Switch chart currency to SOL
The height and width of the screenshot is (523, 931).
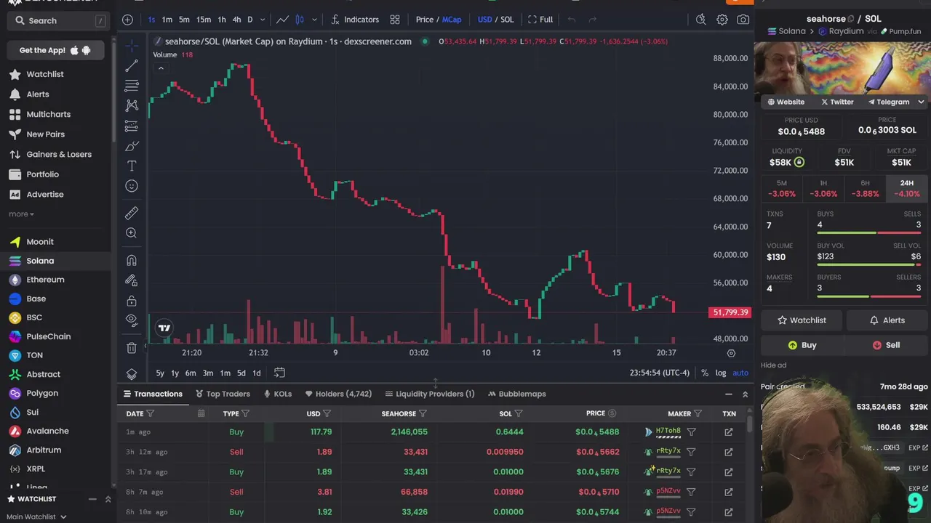(507, 20)
